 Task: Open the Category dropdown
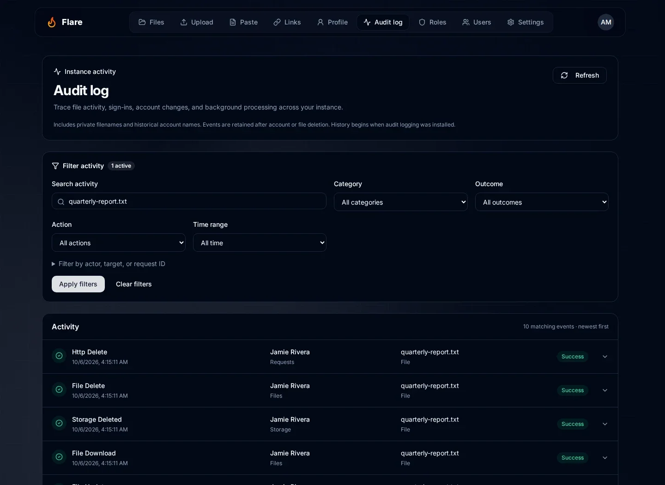pos(401,202)
